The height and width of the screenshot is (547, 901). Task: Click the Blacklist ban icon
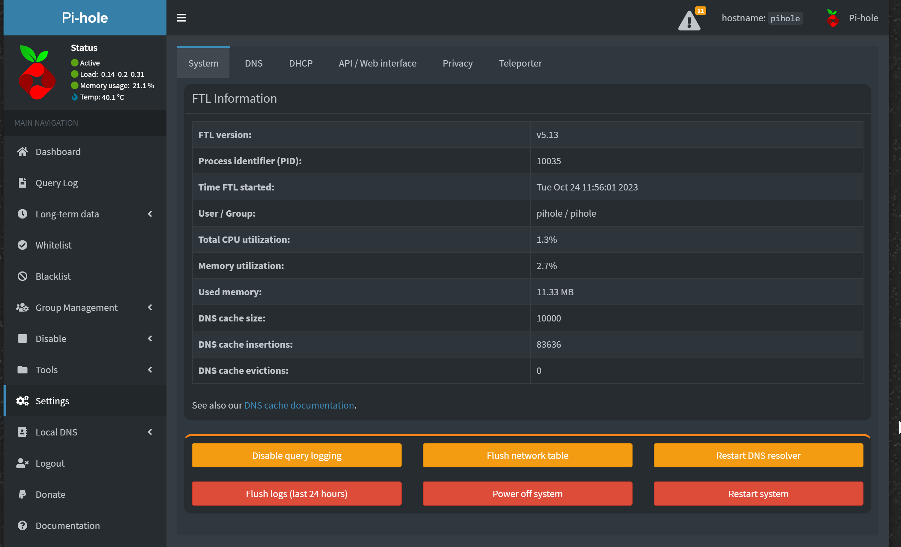coord(22,276)
